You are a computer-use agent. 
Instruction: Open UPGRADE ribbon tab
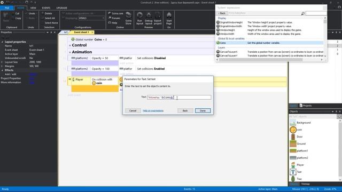pos(62,8)
